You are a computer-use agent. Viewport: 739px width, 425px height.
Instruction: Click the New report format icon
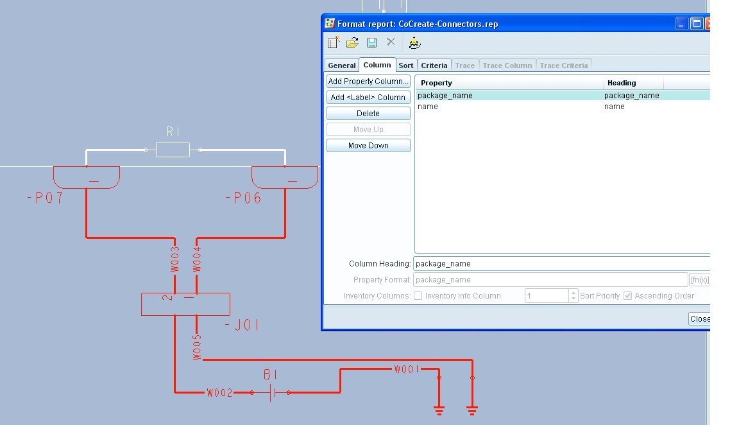coord(334,43)
